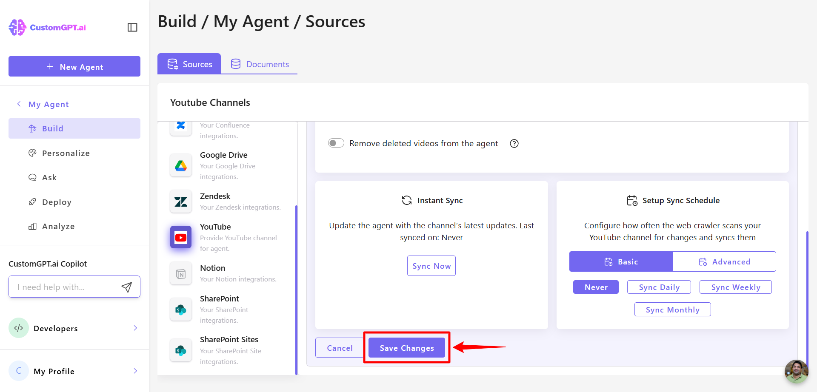Select the SharePoint Sites integration icon
This screenshot has width=817, height=392.
coord(181,350)
